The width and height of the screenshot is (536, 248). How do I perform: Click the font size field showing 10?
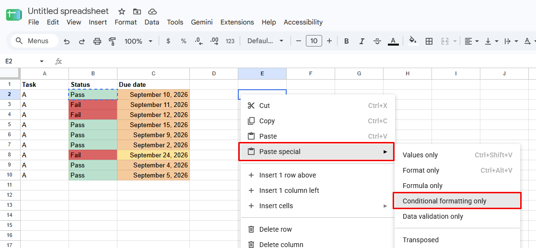coord(314,41)
